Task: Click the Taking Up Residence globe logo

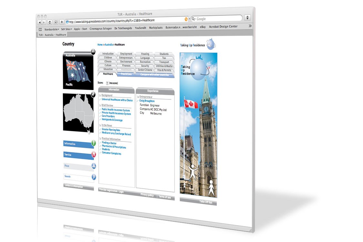Action: pos(211,44)
